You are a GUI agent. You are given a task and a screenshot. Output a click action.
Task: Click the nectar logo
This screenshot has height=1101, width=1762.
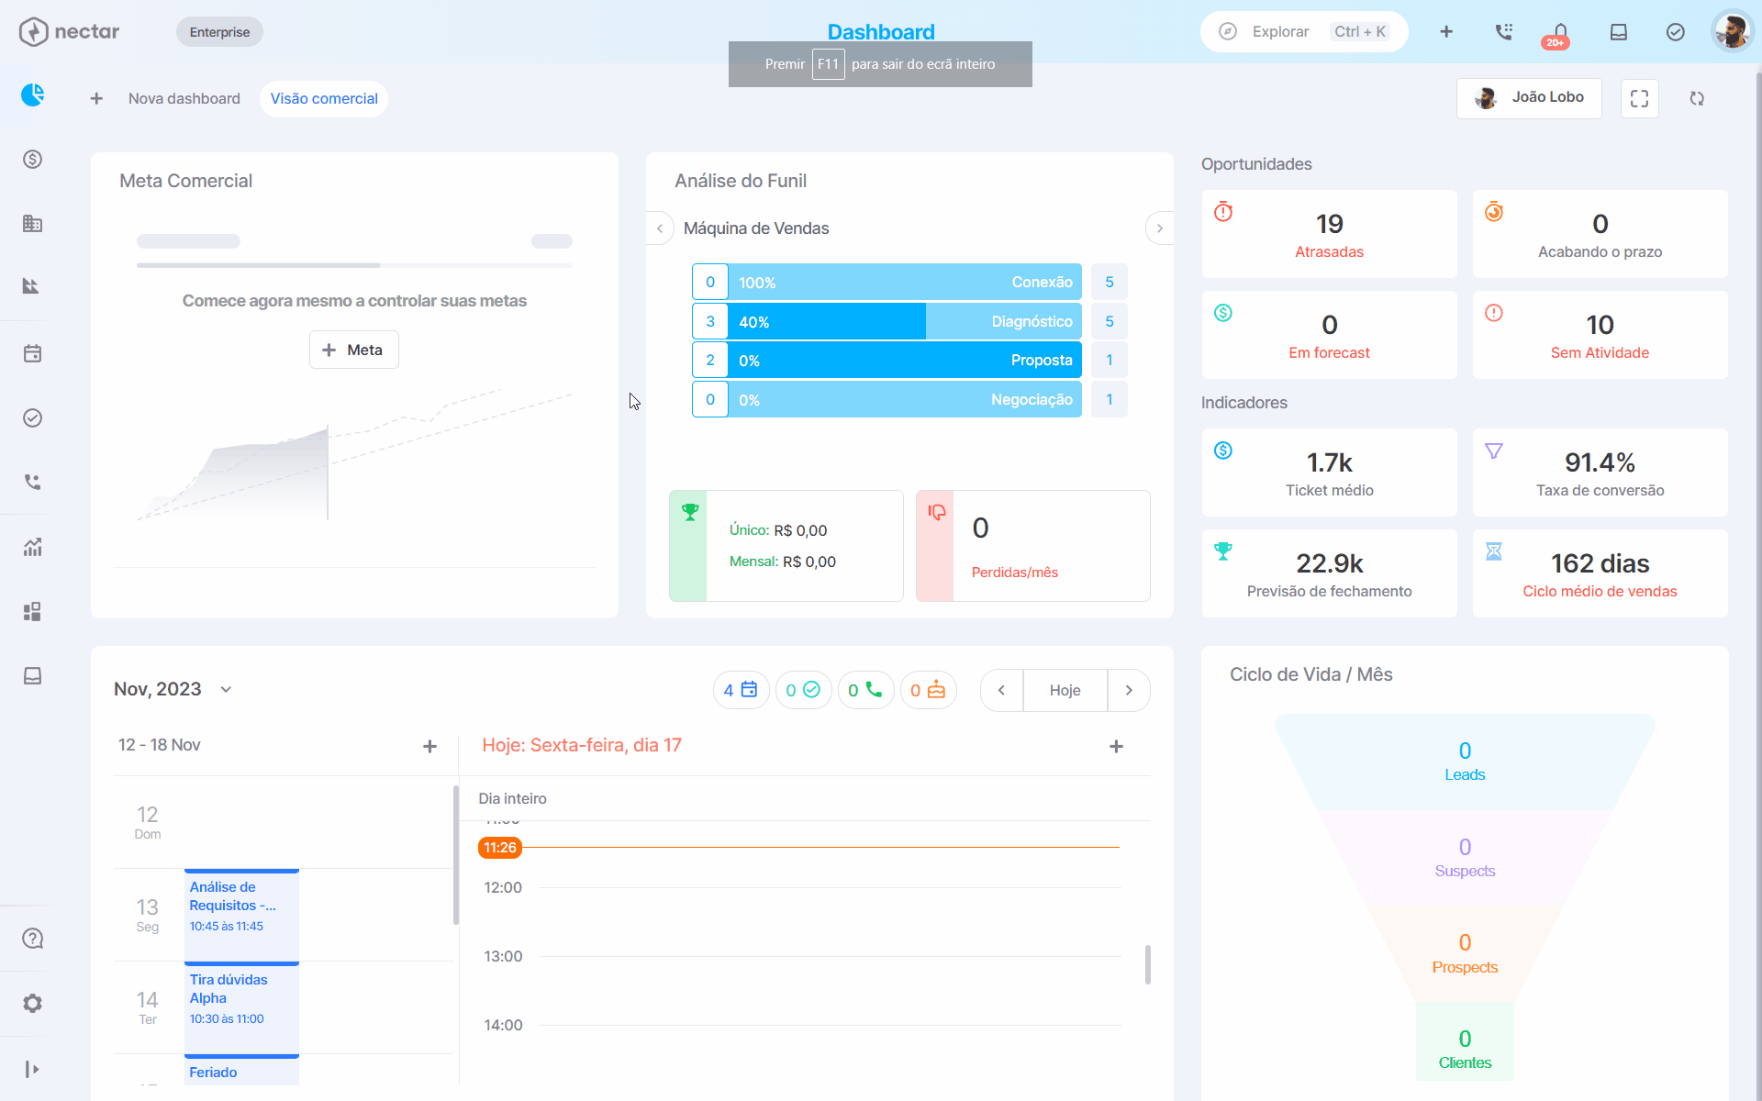pos(69,32)
